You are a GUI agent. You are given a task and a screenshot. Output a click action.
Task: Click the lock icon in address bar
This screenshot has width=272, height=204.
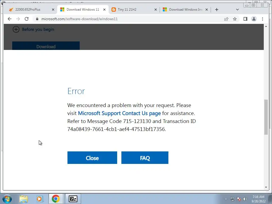[37, 19]
